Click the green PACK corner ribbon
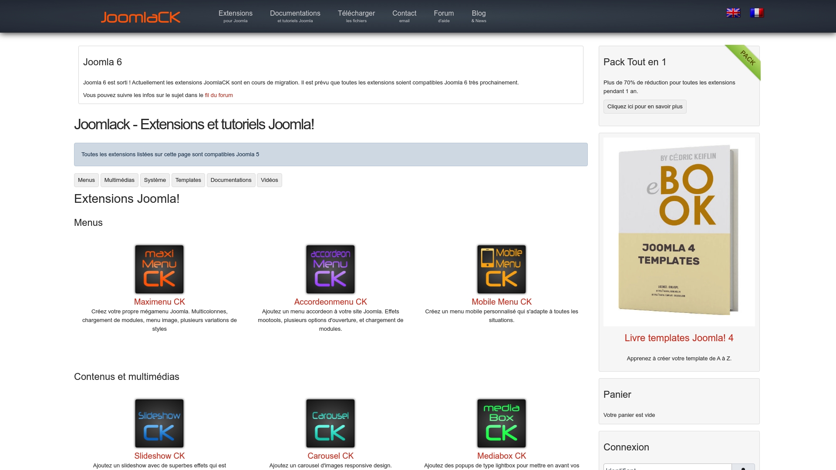Screen dimensions: 836x470 pos(747,59)
